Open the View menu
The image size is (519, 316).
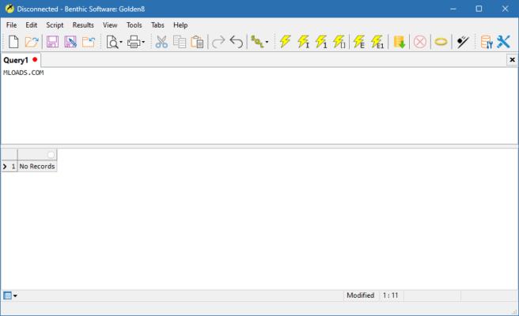pos(110,25)
